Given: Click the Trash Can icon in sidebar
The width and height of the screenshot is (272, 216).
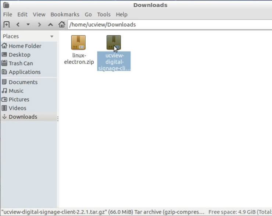Looking at the screenshot, I should 4,63.
